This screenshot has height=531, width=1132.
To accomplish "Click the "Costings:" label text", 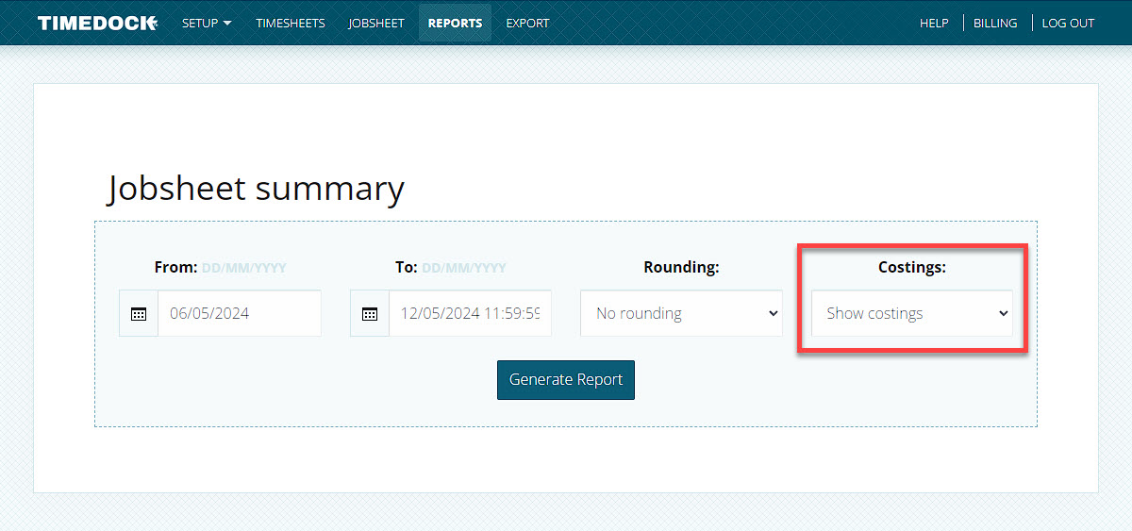I will point(911,268).
